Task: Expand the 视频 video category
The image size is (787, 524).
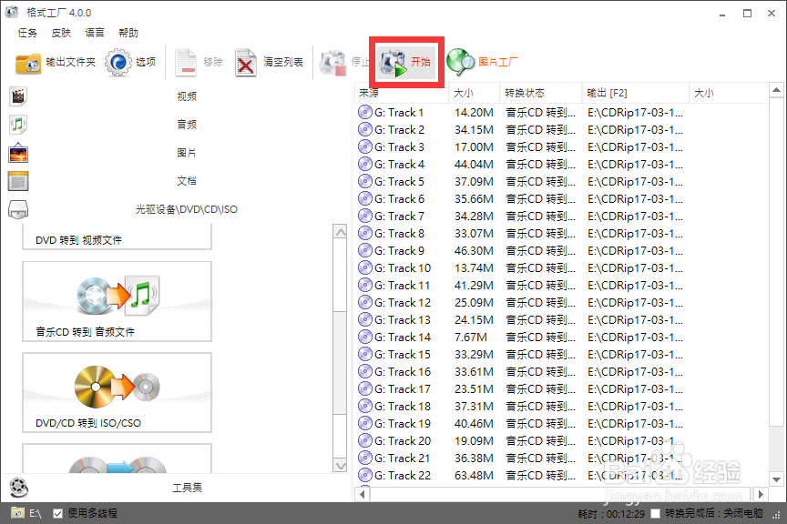Action: coord(187,96)
